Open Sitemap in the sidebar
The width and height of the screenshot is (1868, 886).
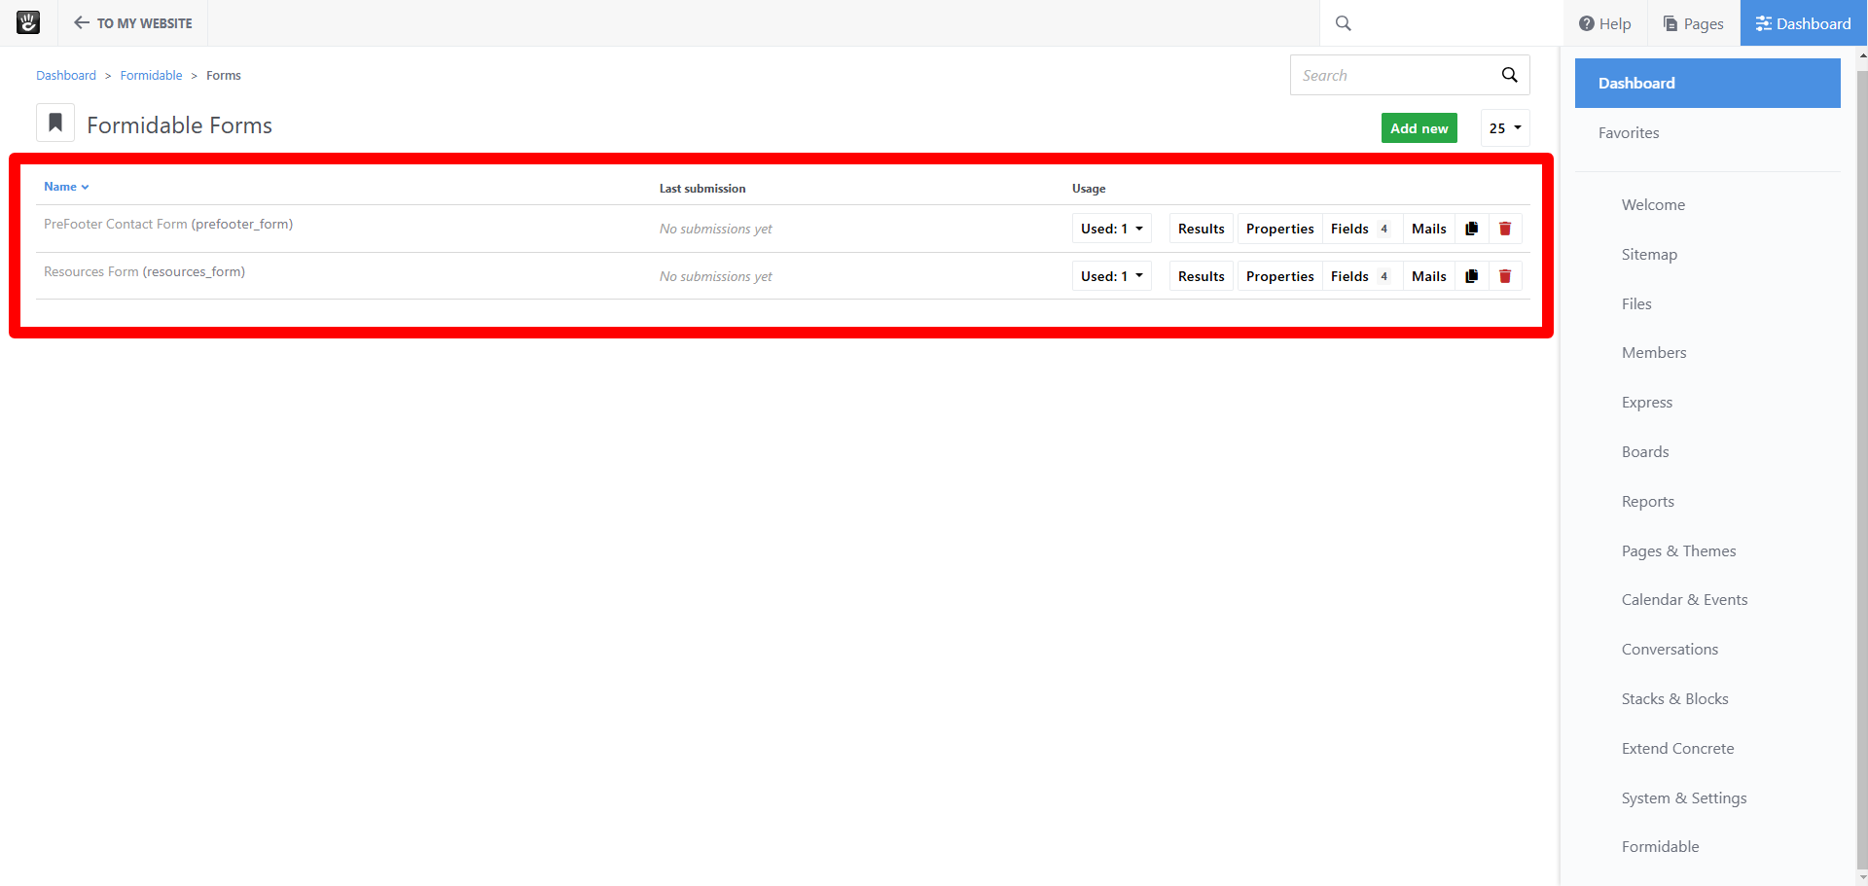[x=1649, y=254]
